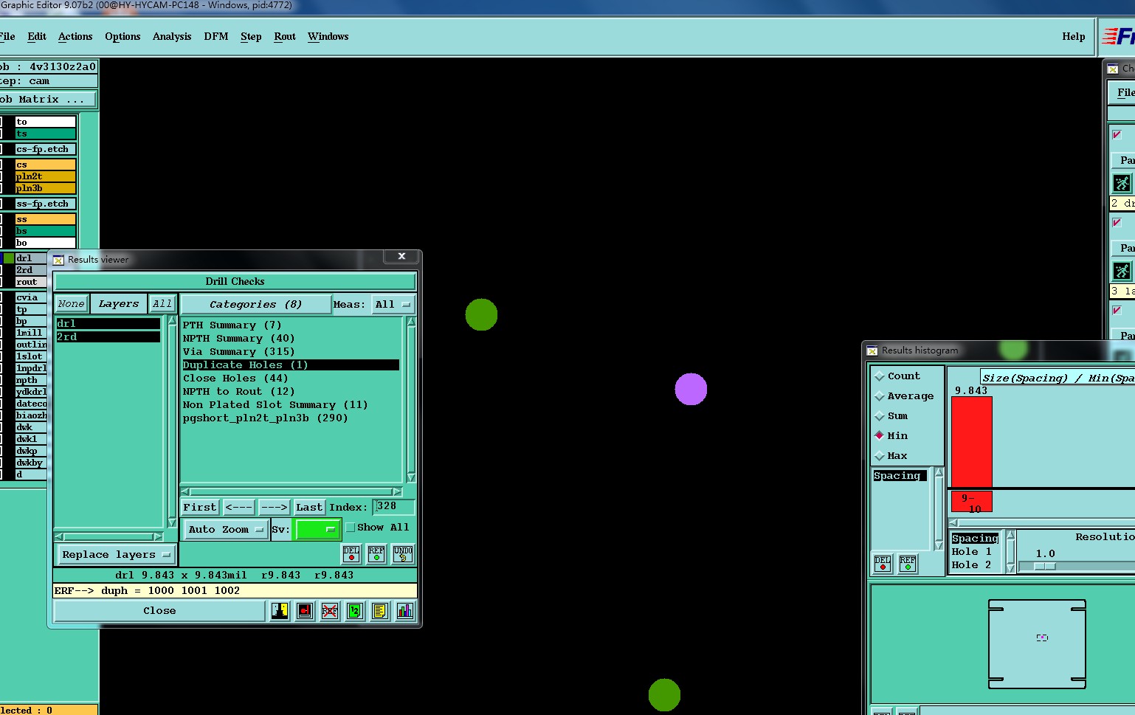Open the Rout menu
Screen dimensions: 1135x715
click(285, 37)
